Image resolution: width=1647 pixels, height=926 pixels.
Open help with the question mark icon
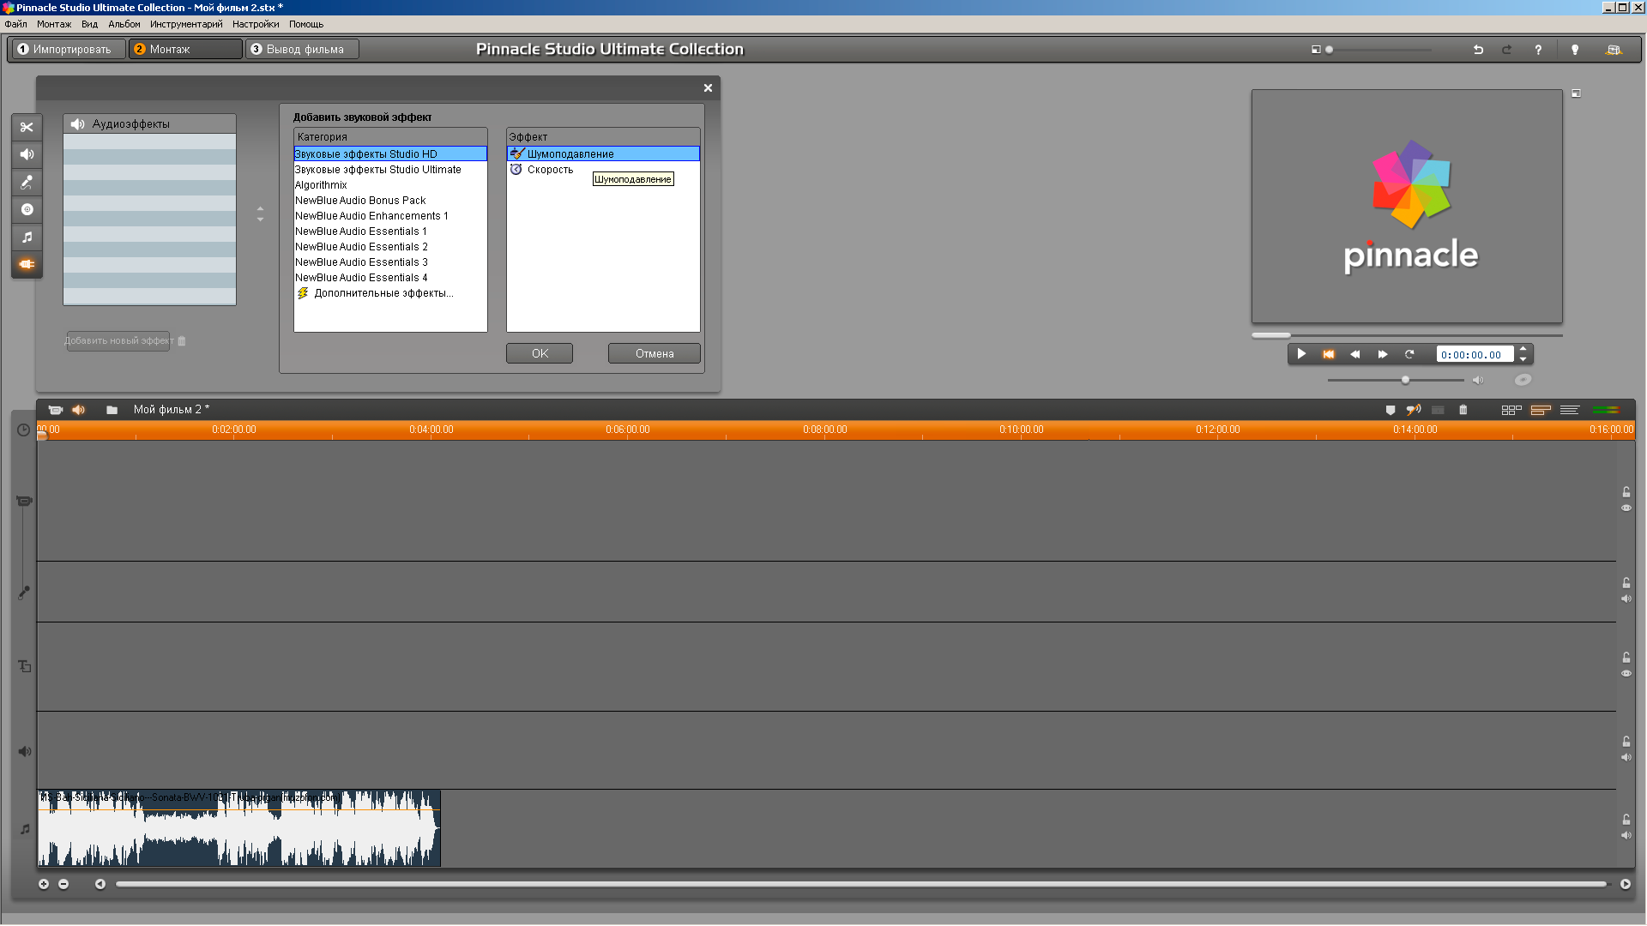pos(1538,50)
